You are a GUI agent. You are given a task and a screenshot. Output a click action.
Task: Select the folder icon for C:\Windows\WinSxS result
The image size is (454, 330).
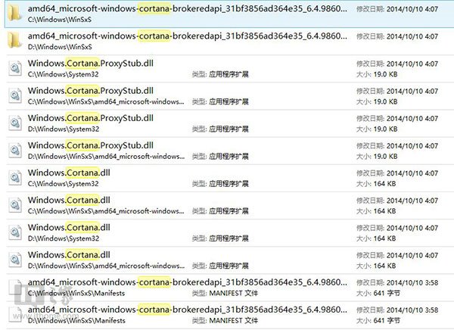coord(15,14)
